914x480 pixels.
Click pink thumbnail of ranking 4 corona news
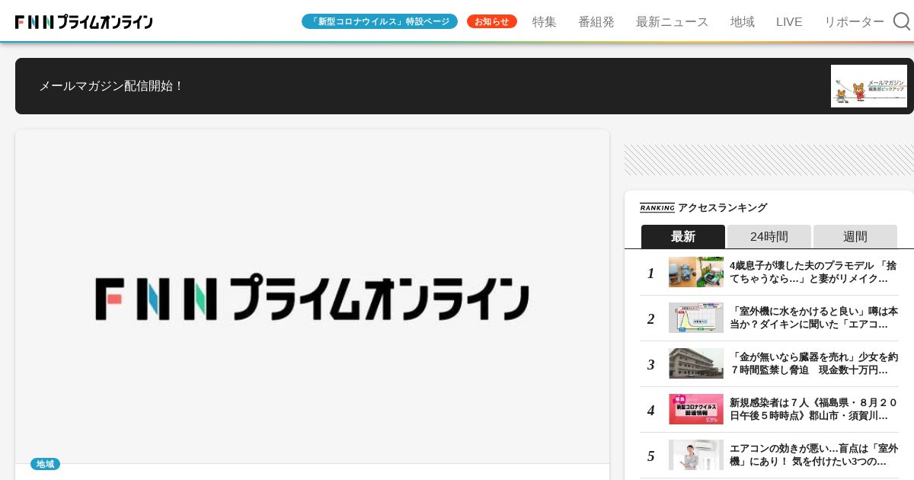tap(696, 409)
